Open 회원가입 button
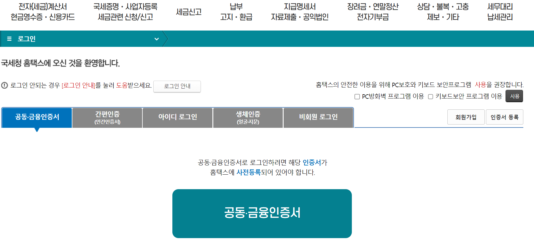The height and width of the screenshot is (247, 534). point(466,117)
